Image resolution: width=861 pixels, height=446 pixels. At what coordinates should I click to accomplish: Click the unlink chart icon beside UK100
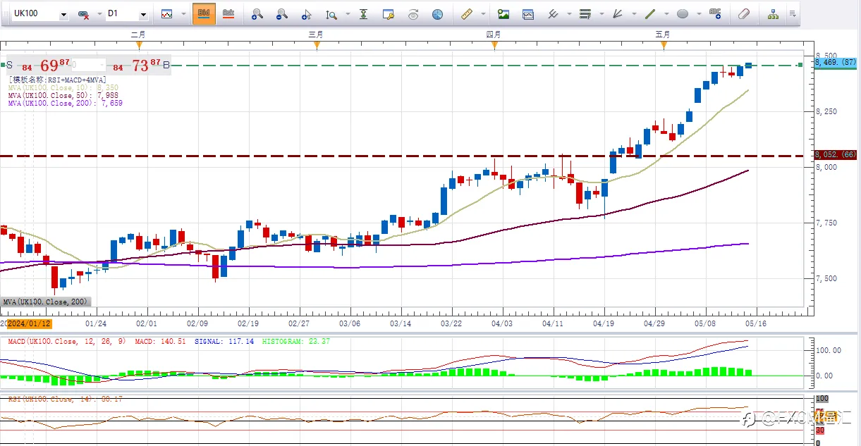click(83, 14)
